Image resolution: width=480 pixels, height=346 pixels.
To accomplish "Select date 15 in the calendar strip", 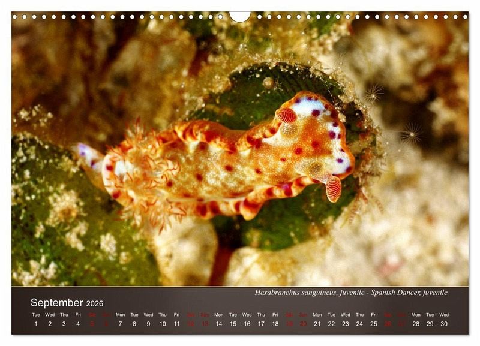I will click(233, 324).
